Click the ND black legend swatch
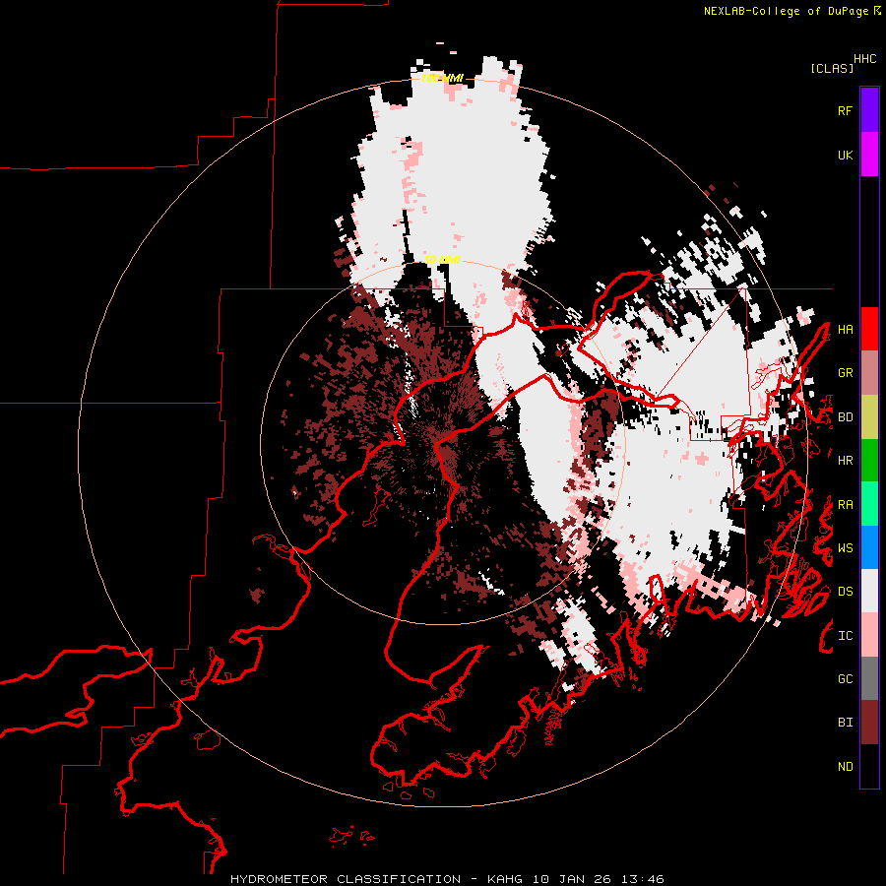 coord(869,766)
